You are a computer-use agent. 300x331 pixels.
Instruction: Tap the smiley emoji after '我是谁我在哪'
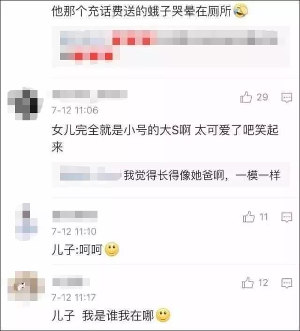click(x=163, y=315)
